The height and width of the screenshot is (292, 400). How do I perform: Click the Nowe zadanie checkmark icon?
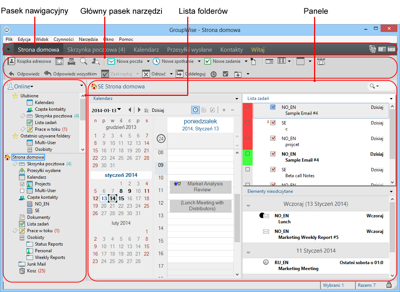tap(208, 61)
